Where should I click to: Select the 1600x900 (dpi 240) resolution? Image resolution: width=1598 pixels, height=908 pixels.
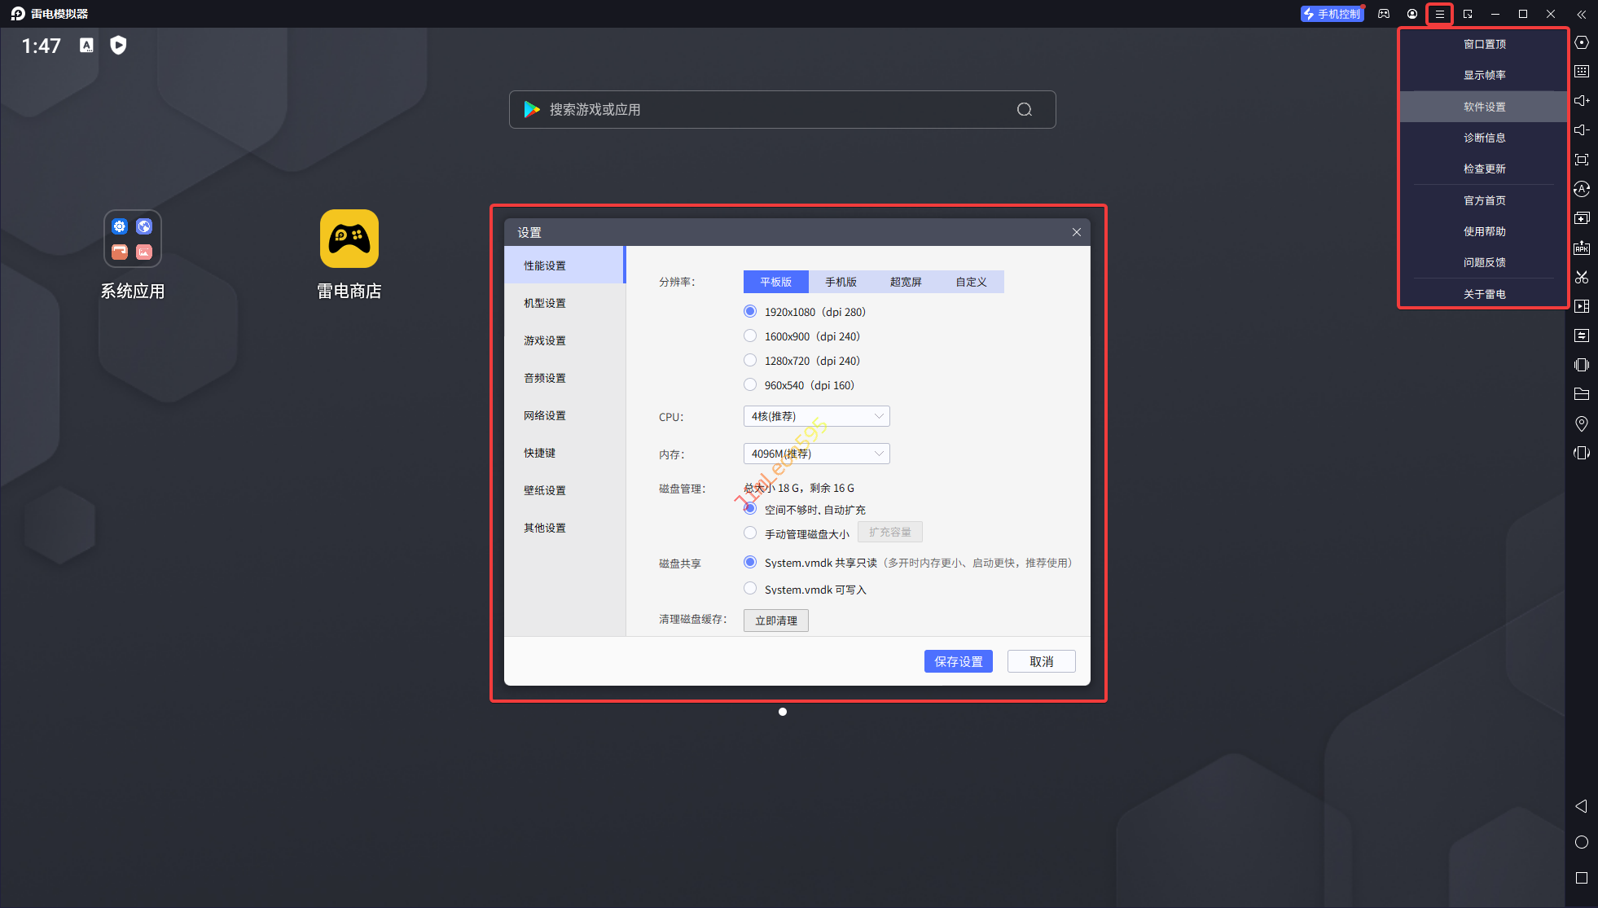750,336
